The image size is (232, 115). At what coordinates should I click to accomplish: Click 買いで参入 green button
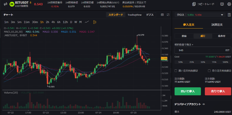(x=188, y=91)
